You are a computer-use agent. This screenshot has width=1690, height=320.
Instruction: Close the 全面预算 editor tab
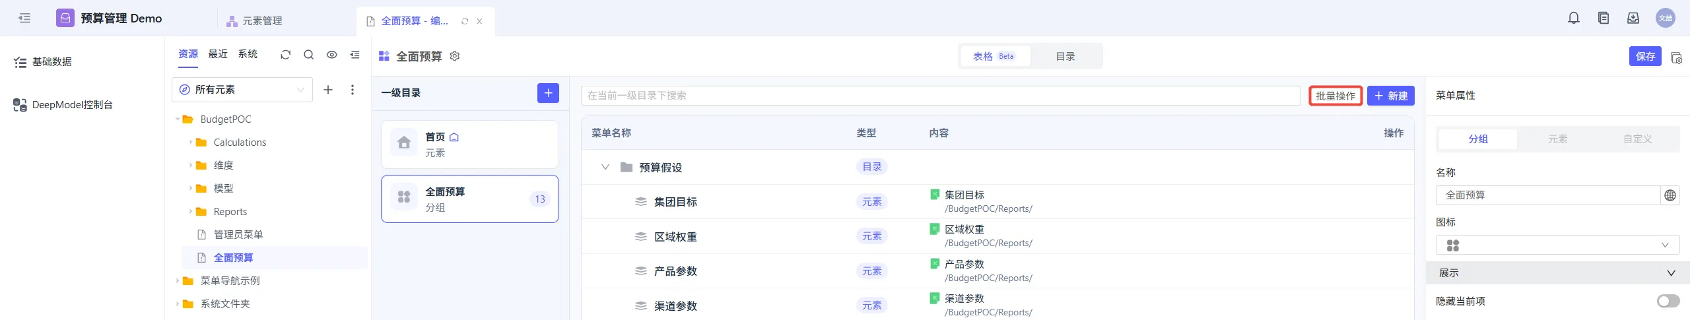pyautogui.click(x=479, y=21)
